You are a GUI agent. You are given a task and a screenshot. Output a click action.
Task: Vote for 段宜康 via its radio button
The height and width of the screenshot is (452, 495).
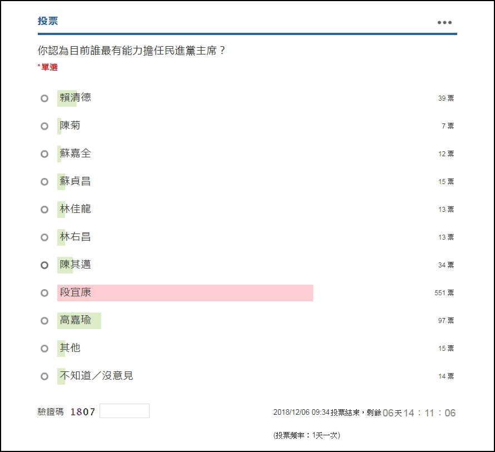pos(44,293)
